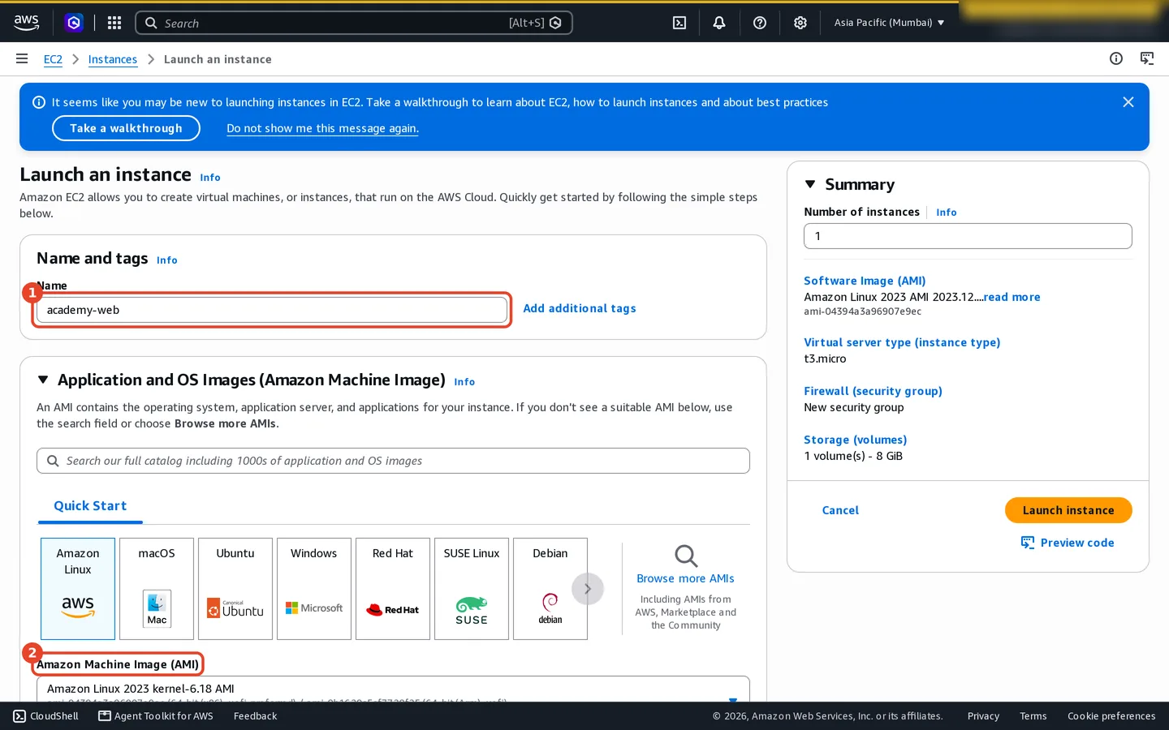Open the Amazon Machine Image selection dropdown
This screenshot has width=1169, height=730.
(393, 689)
